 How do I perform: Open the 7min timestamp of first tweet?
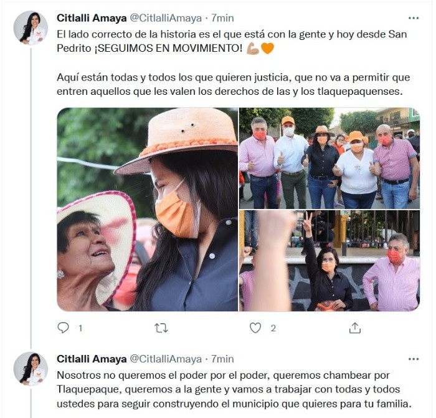pos(222,18)
